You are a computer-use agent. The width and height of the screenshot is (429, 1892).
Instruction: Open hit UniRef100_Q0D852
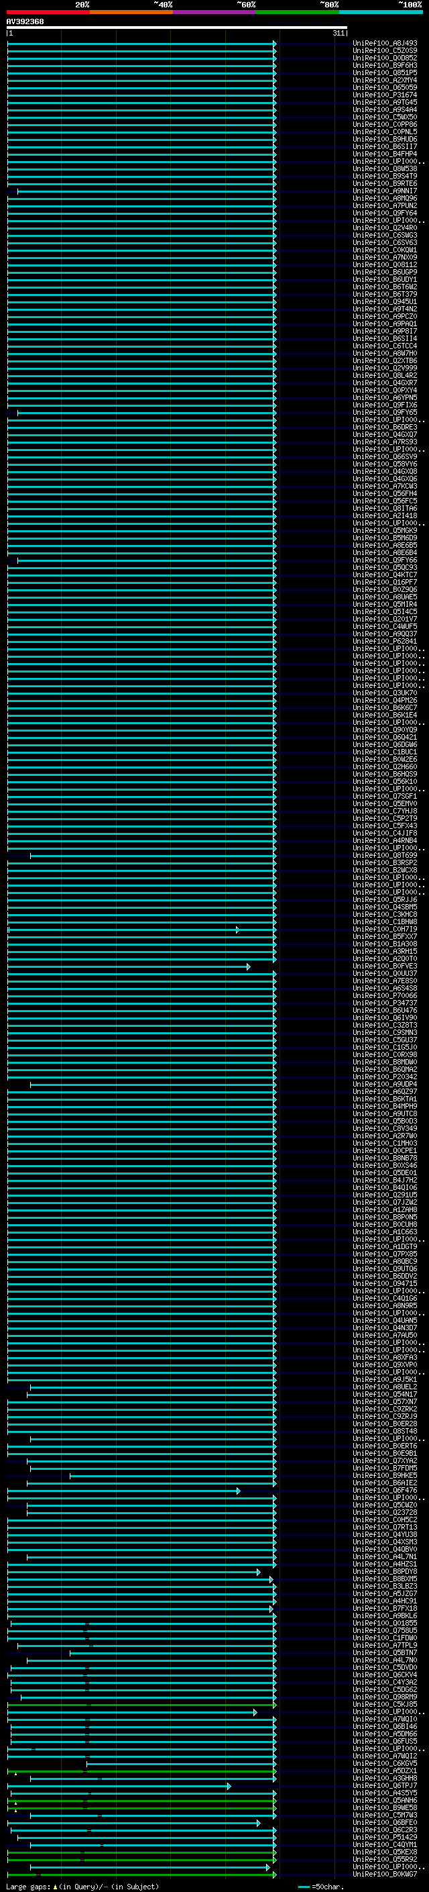(385, 58)
